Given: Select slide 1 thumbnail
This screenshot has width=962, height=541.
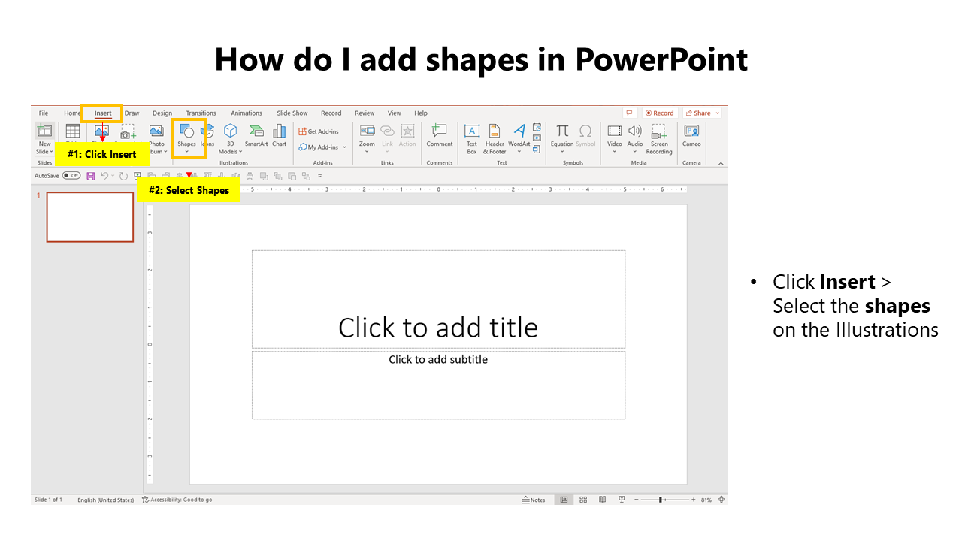Looking at the screenshot, I should point(90,217).
